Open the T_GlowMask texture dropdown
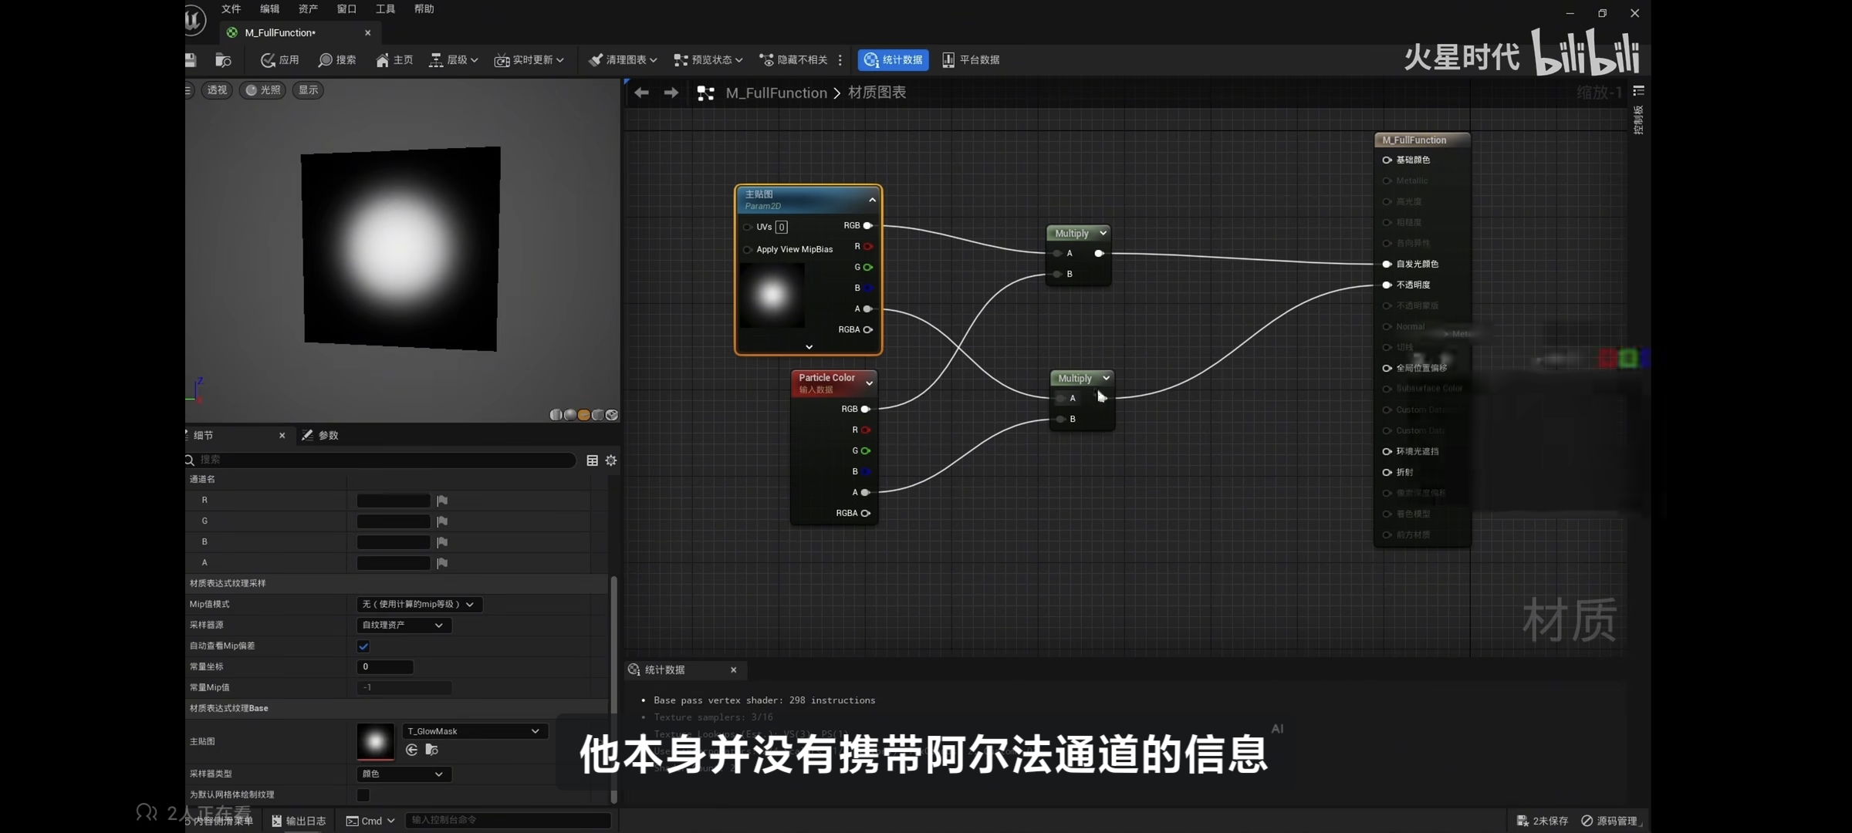 click(x=474, y=731)
